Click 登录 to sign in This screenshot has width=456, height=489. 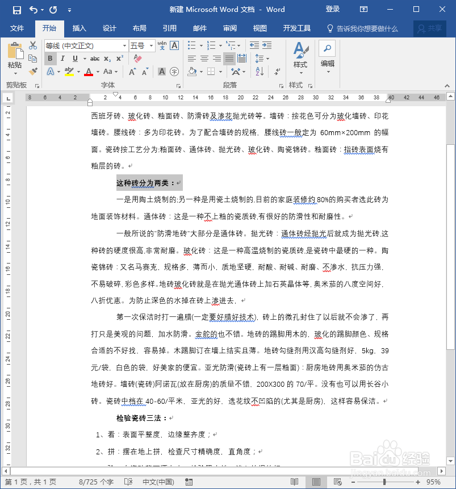[x=333, y=9]
